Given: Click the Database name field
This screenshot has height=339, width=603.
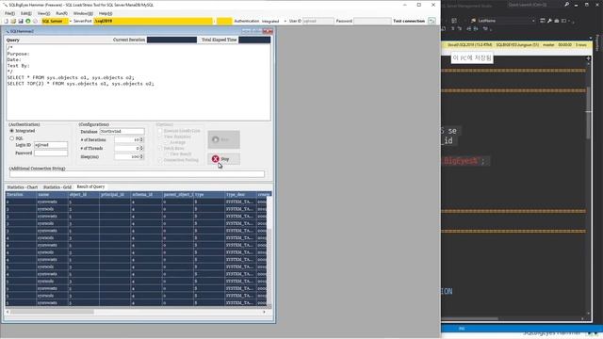Looking at the screenshot, I should coord(122,132).
